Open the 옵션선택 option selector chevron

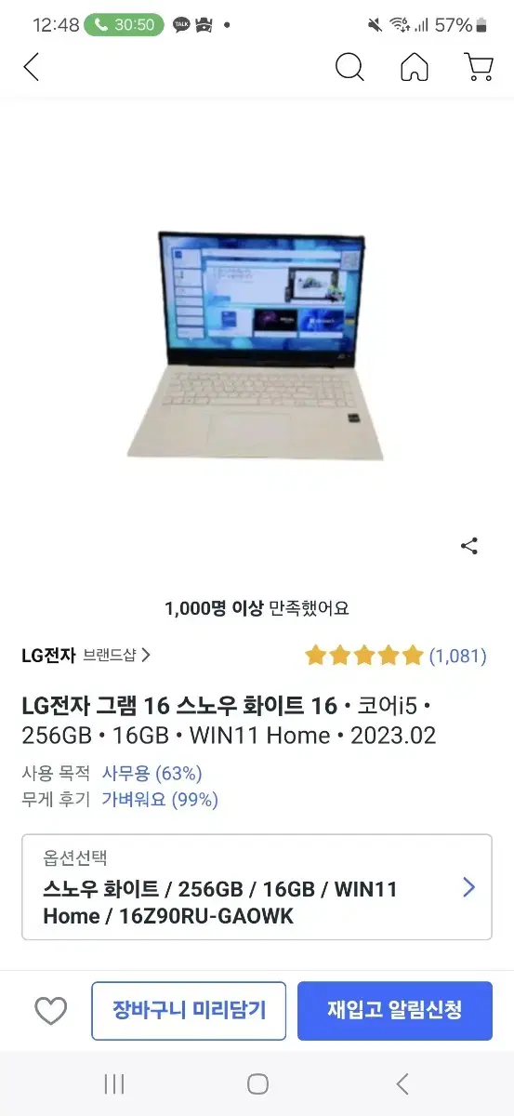tap(469, 887)
